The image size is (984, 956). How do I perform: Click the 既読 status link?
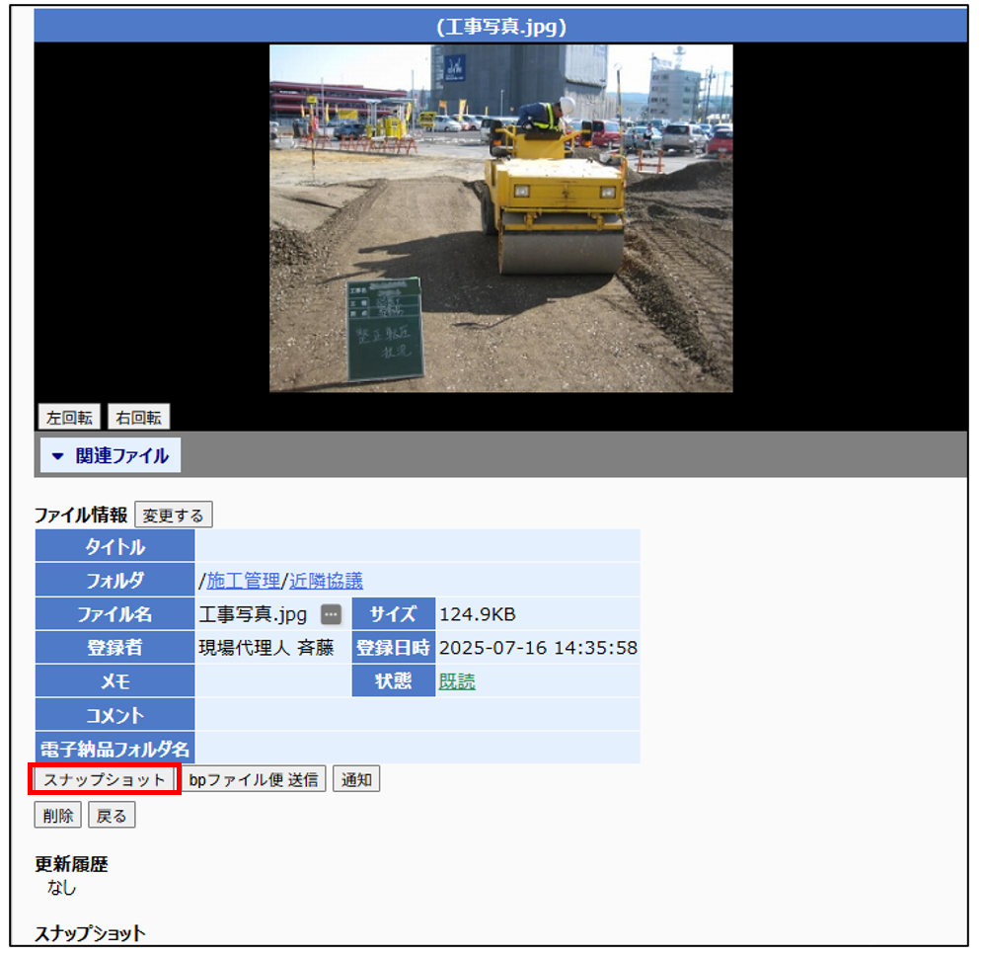point(457,681)
